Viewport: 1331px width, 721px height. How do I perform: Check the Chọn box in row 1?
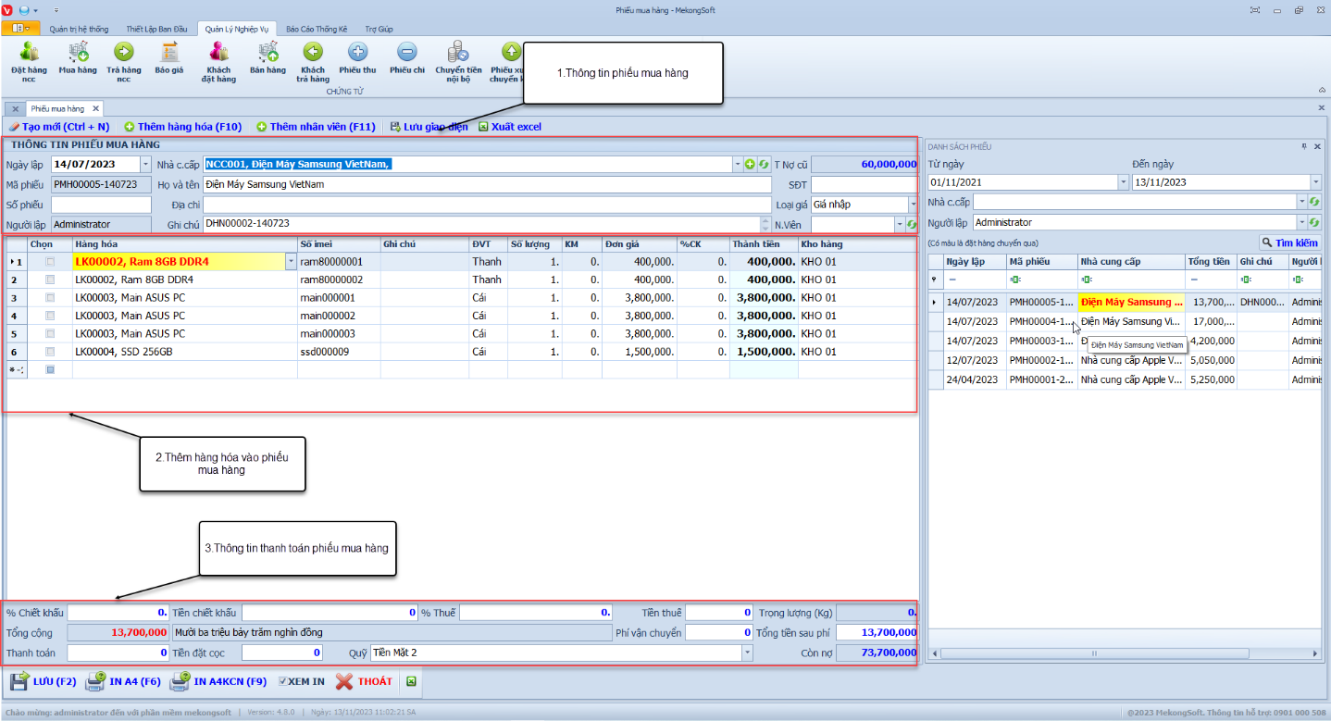point(50,262)
